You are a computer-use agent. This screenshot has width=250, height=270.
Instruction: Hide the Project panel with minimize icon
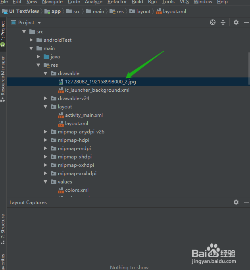click(x=246, y=22)
